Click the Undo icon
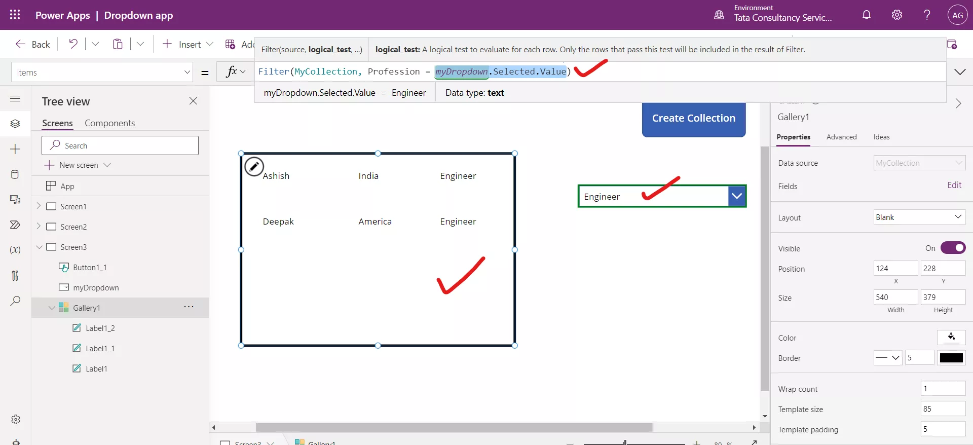973x445 pixels. [73, 44]
